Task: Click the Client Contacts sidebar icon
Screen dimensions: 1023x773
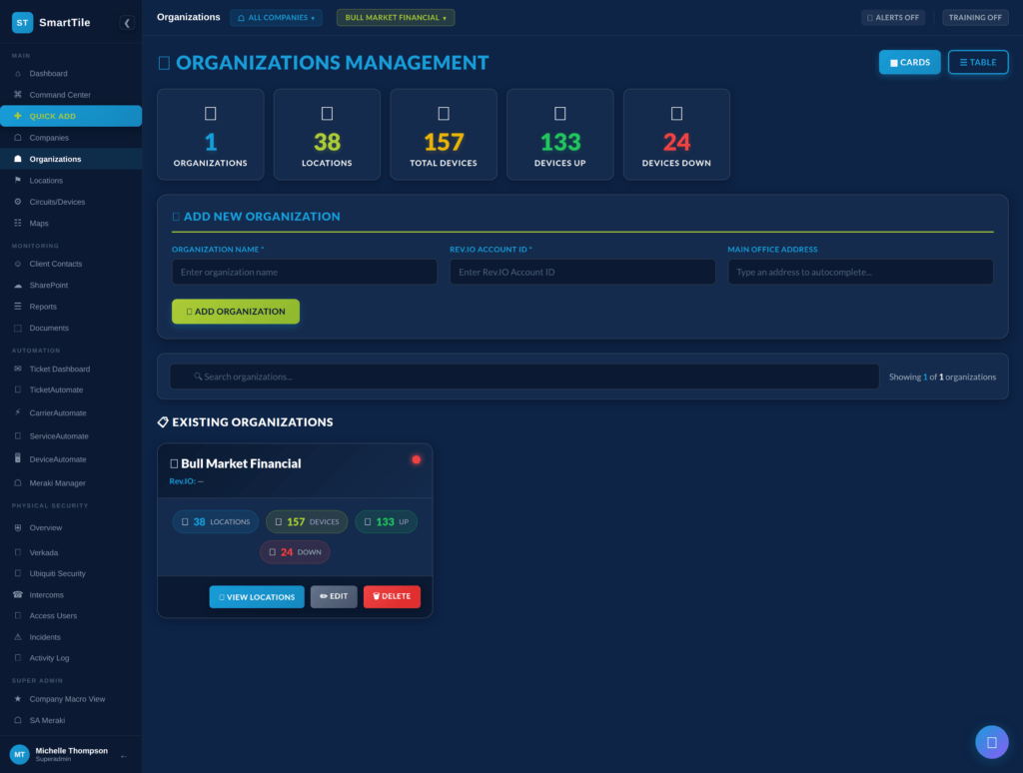Action: (18, 264)
